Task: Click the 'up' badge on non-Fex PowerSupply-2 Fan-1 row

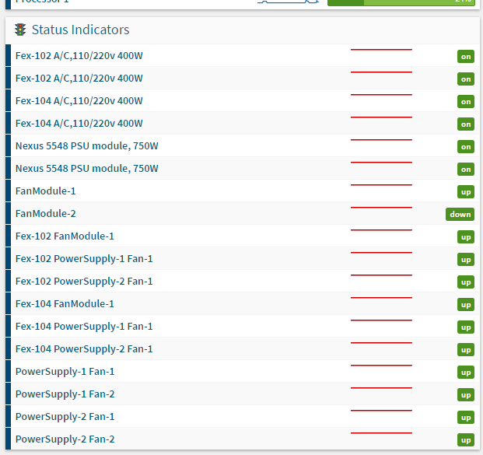Action: (x=466, y=418)
